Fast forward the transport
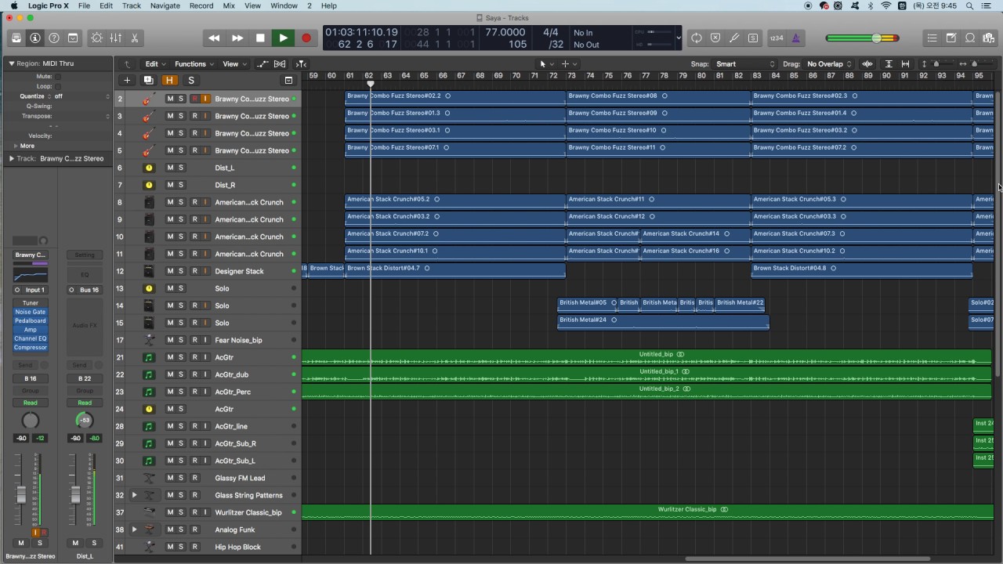The height and width of the screenshot is (564, 1003). point(237,38)
